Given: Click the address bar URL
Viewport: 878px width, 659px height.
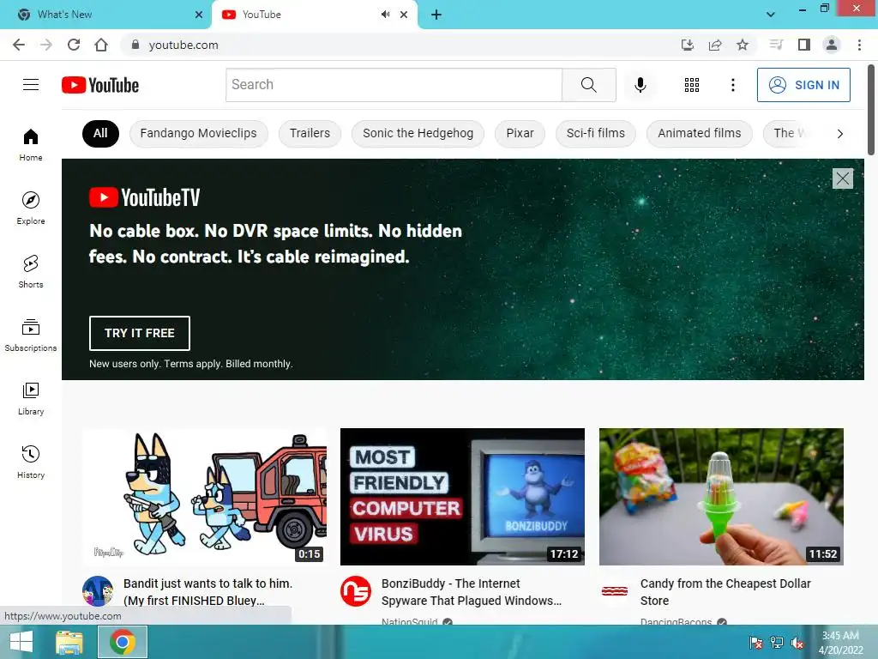Looking at the screenshot, I should tap(183, 45).
